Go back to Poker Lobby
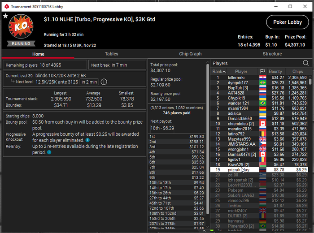 point(288,22)
